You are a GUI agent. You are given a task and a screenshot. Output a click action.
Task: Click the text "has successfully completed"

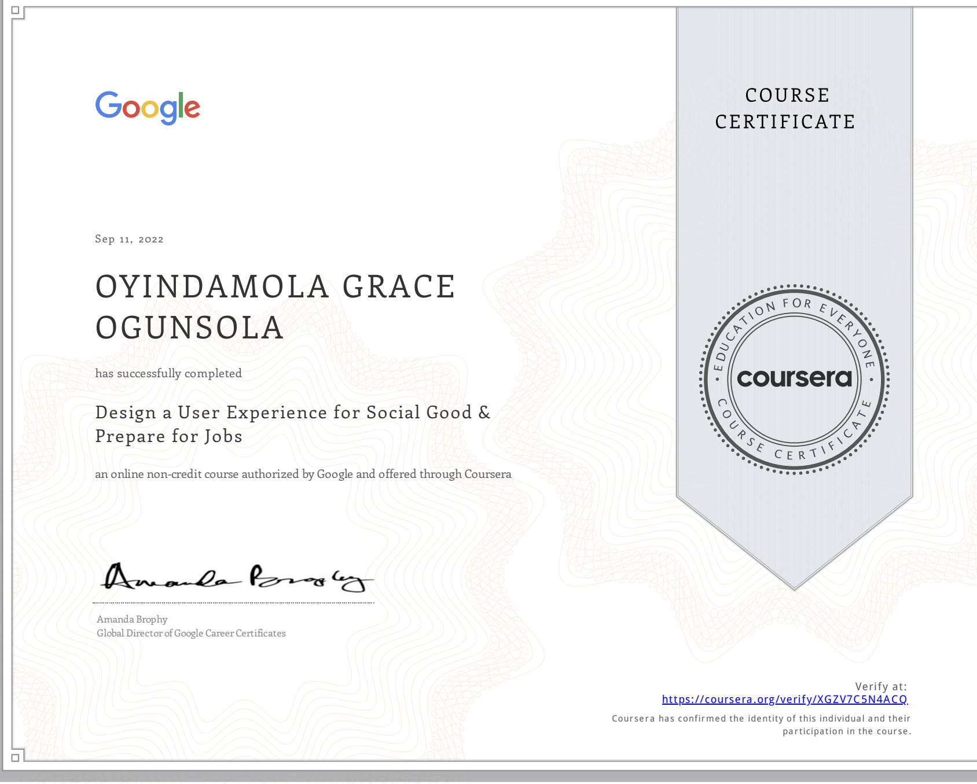168,373
